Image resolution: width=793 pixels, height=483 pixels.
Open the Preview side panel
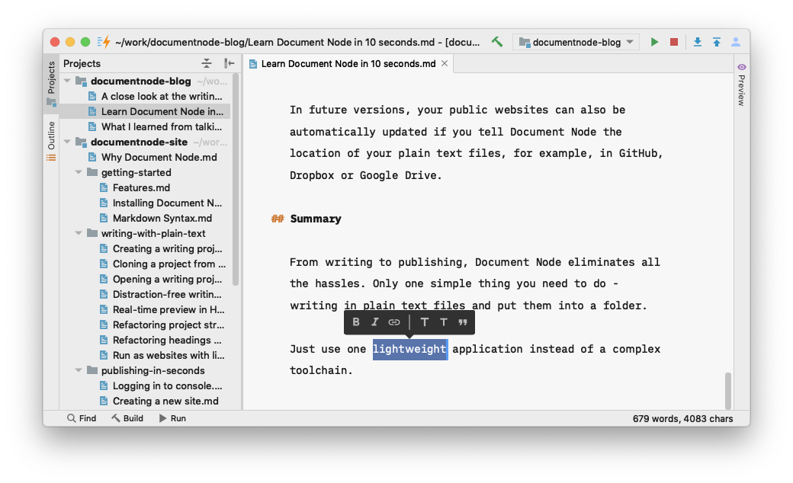(x=741, y=85)
